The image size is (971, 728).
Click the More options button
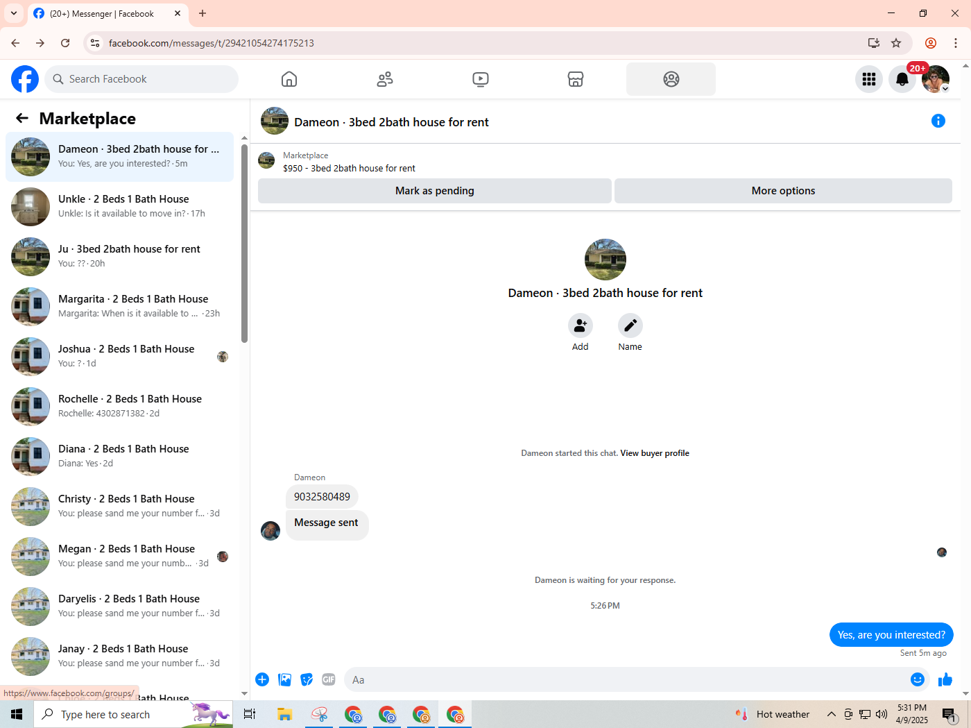(783, 191)
